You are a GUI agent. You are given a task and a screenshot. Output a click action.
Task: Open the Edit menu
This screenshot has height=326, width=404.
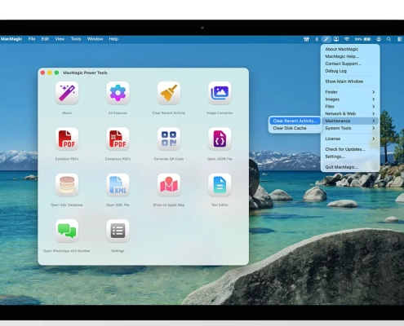coord(45,39)
